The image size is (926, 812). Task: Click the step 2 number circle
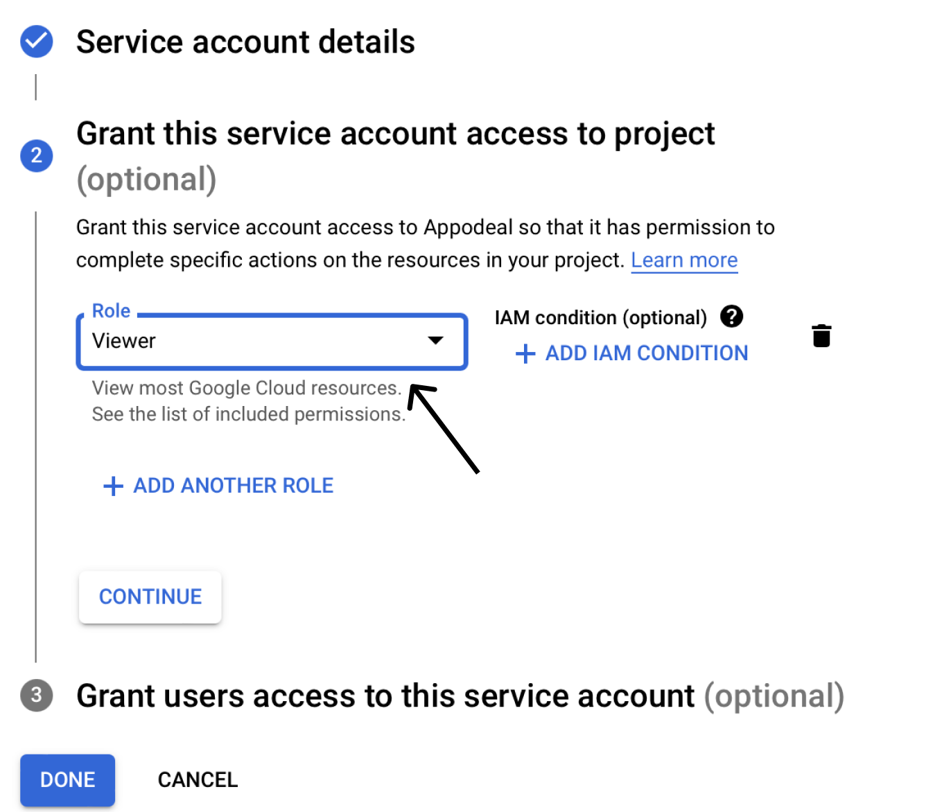pos(37,155)
